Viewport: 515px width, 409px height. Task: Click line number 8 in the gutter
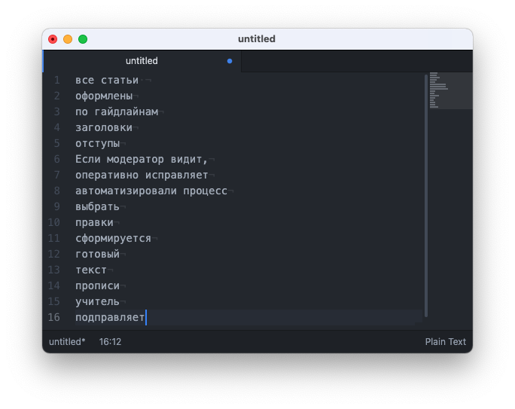[x=56, y=191]
